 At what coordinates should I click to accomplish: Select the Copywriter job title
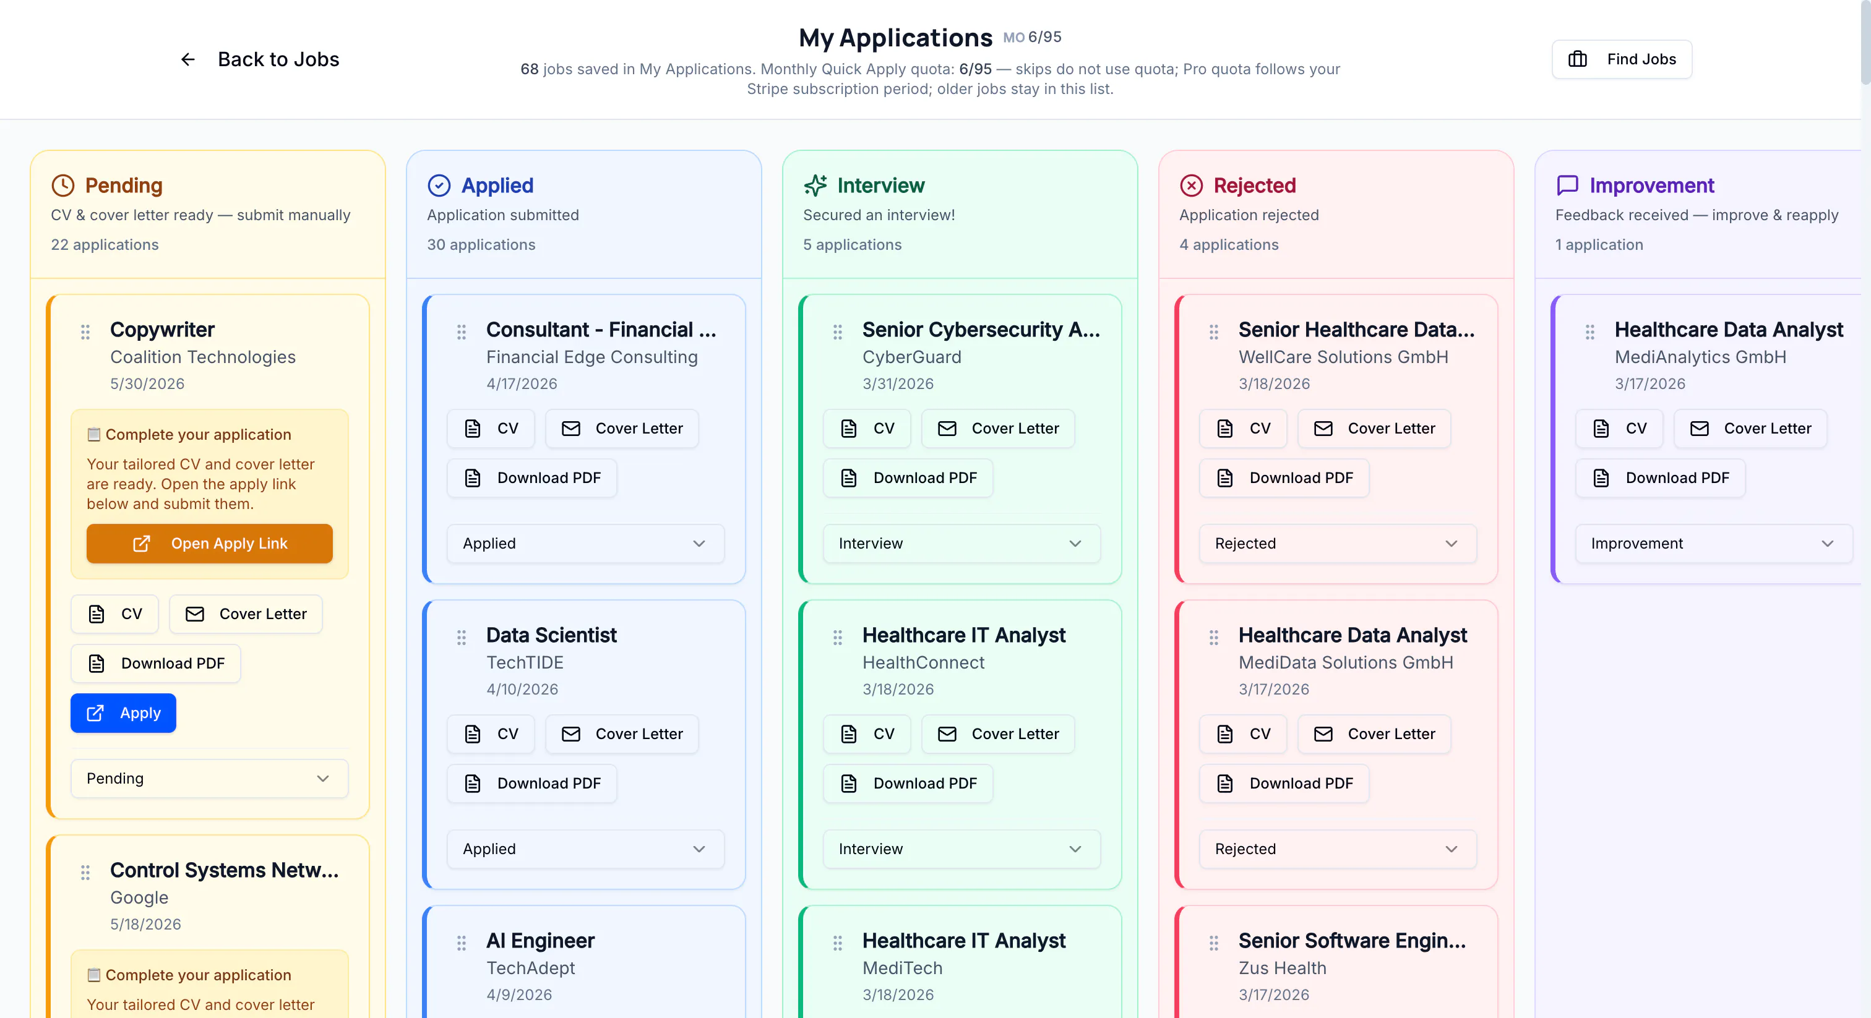[163, 330]
